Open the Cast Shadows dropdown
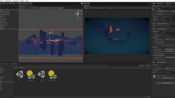Screen dimensions: 175x98 point(170,39)
